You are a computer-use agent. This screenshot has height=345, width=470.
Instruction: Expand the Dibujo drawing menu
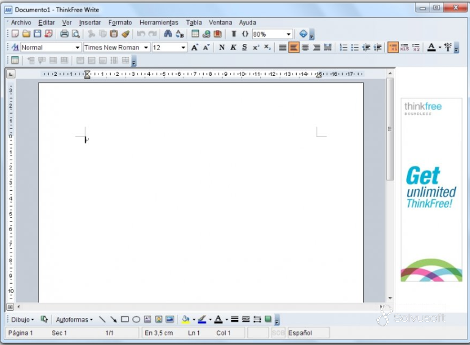[23, 319]
